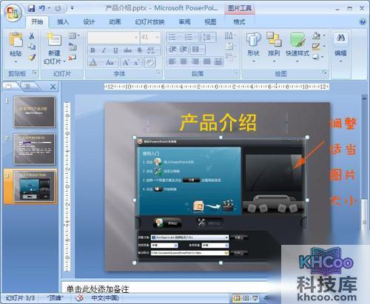Open the Change Case Aa dropdown

[x=111, y=62]
